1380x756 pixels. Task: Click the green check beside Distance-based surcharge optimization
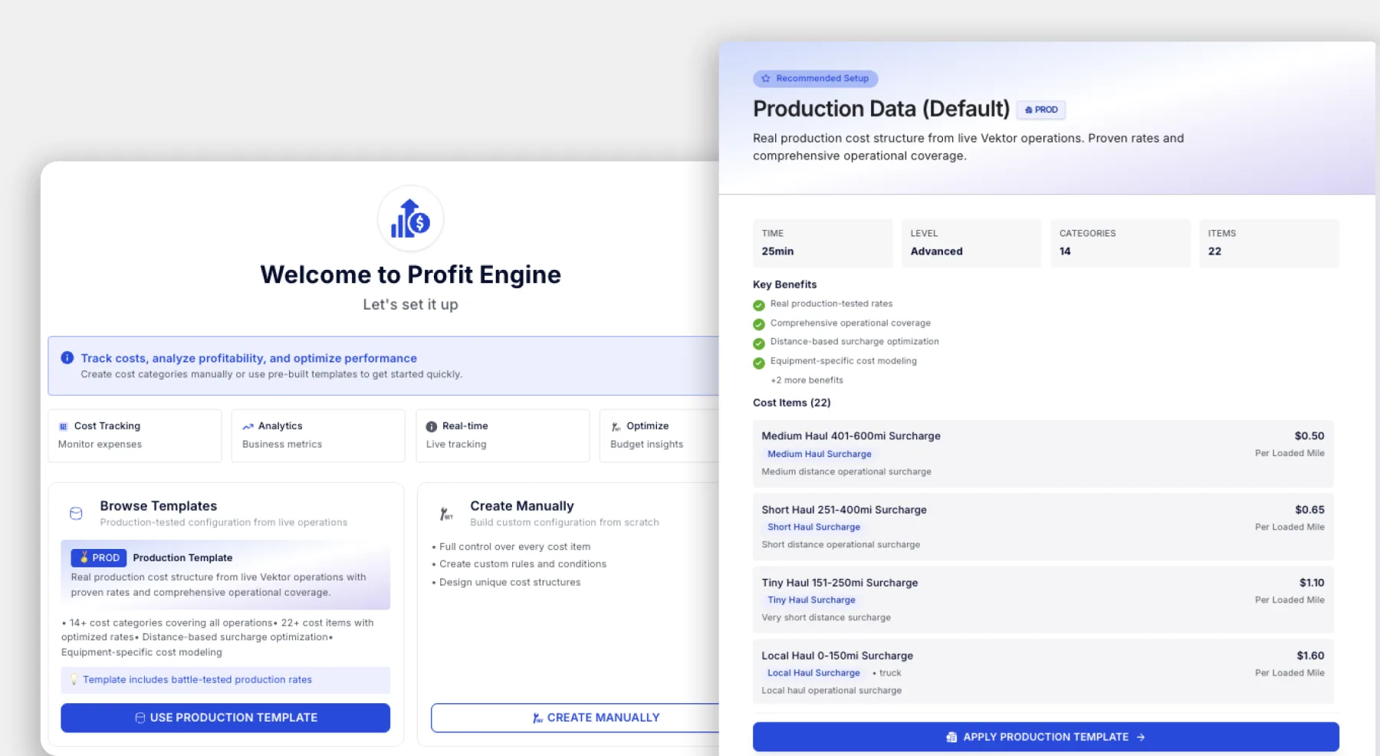coord(759,343)
